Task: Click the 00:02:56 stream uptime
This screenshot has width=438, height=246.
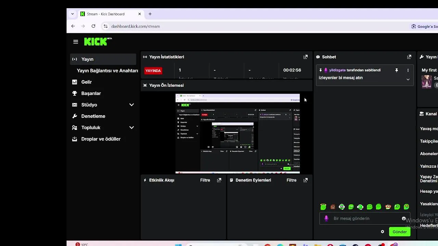Action: click(292, 70)
